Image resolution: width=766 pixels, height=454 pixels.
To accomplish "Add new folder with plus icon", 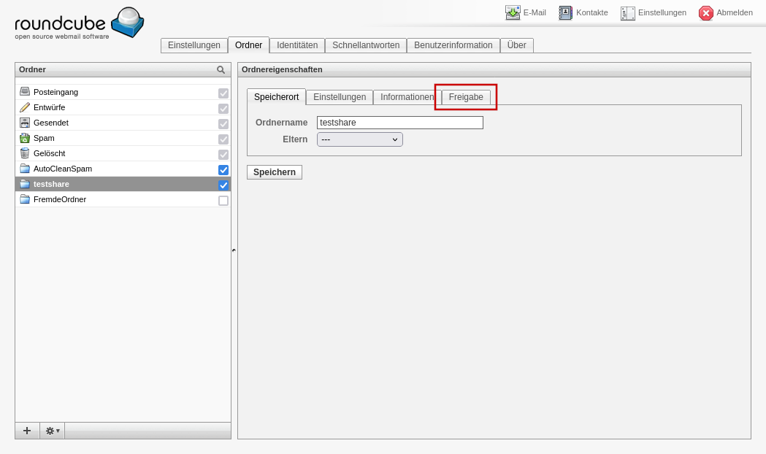I will point(27,431).
